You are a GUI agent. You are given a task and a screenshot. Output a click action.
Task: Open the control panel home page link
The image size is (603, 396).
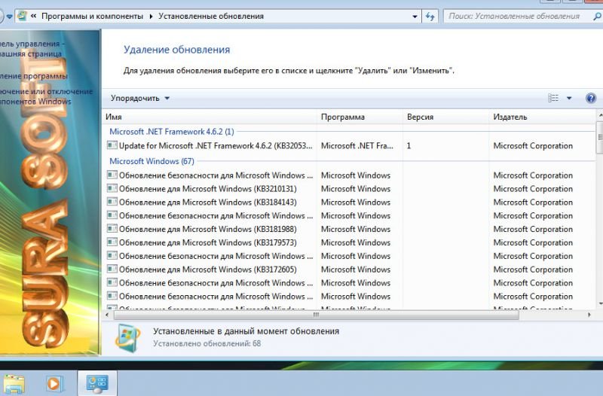click(31, 49)
